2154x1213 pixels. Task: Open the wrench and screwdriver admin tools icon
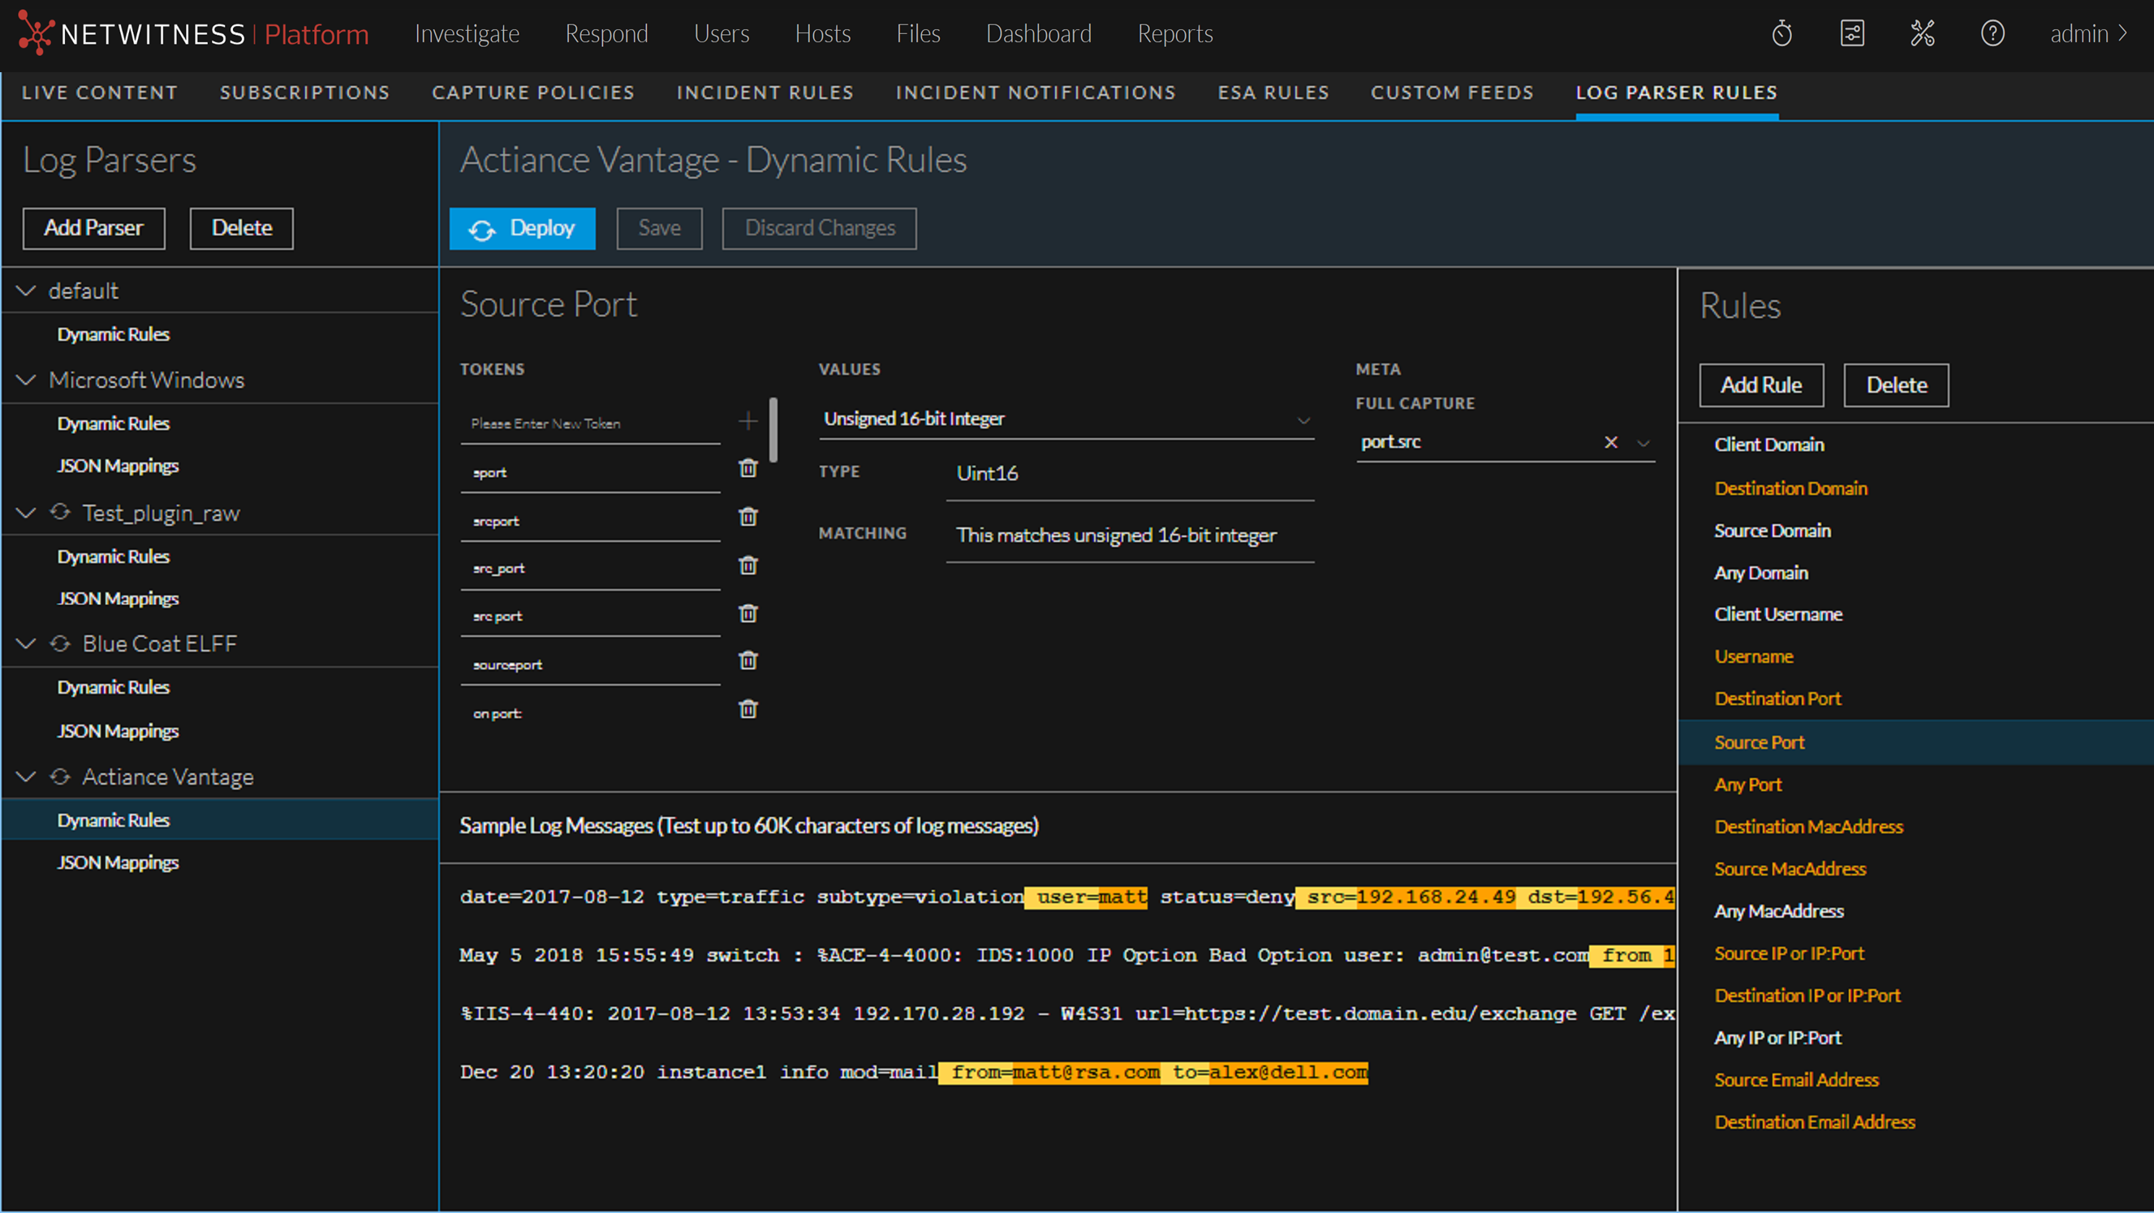click(x=1922, y=34)
